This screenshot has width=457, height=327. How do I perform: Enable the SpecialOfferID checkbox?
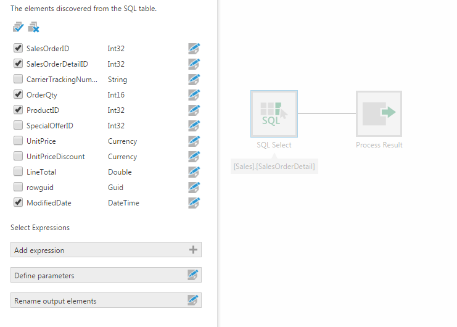[18, 125]
